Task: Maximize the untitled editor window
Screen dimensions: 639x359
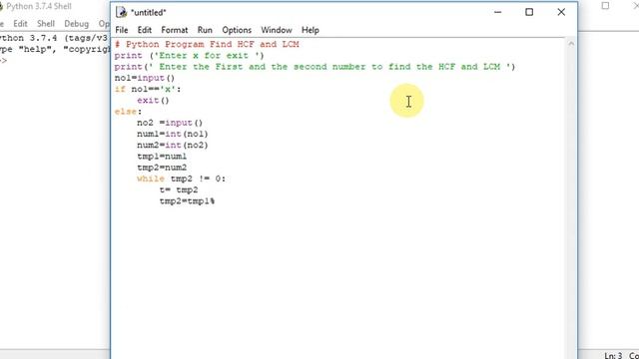Action: coord(529,12)
